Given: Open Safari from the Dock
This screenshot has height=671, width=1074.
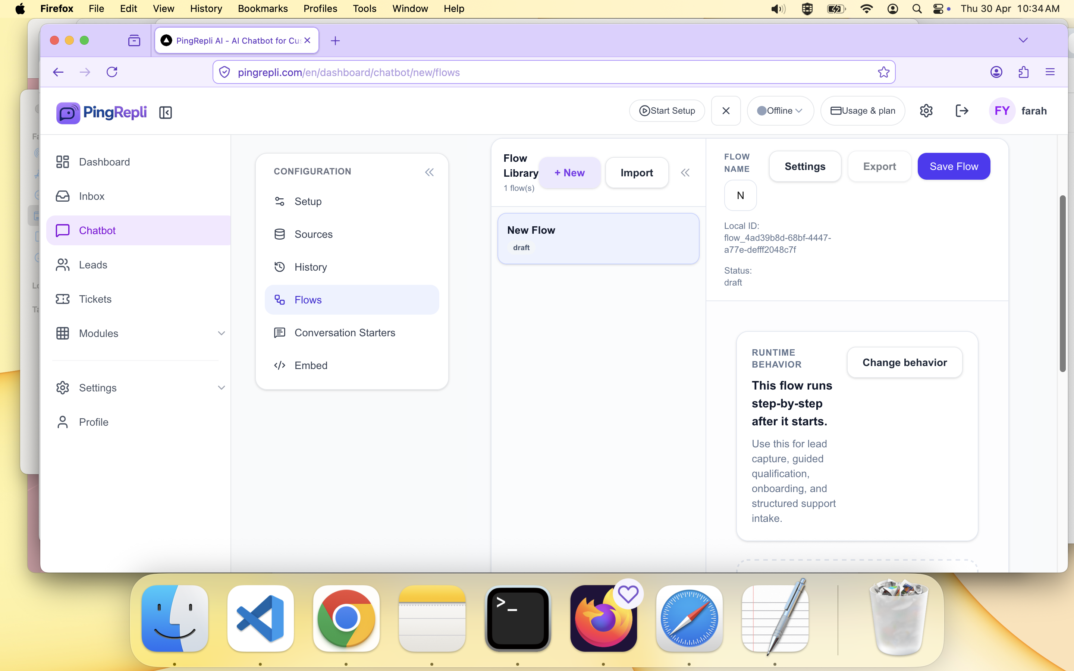Looking at the screenshot, I should [689, 619].
